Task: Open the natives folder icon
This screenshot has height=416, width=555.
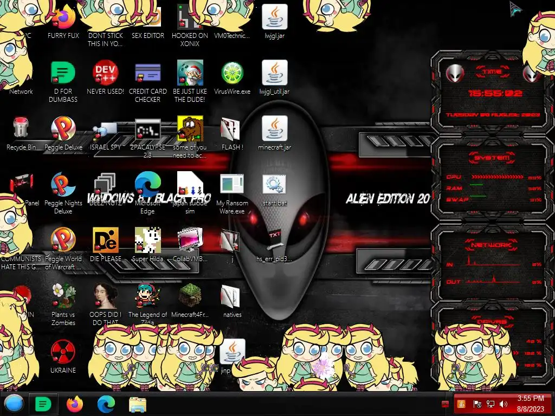Action: click(x=231, y=296)
